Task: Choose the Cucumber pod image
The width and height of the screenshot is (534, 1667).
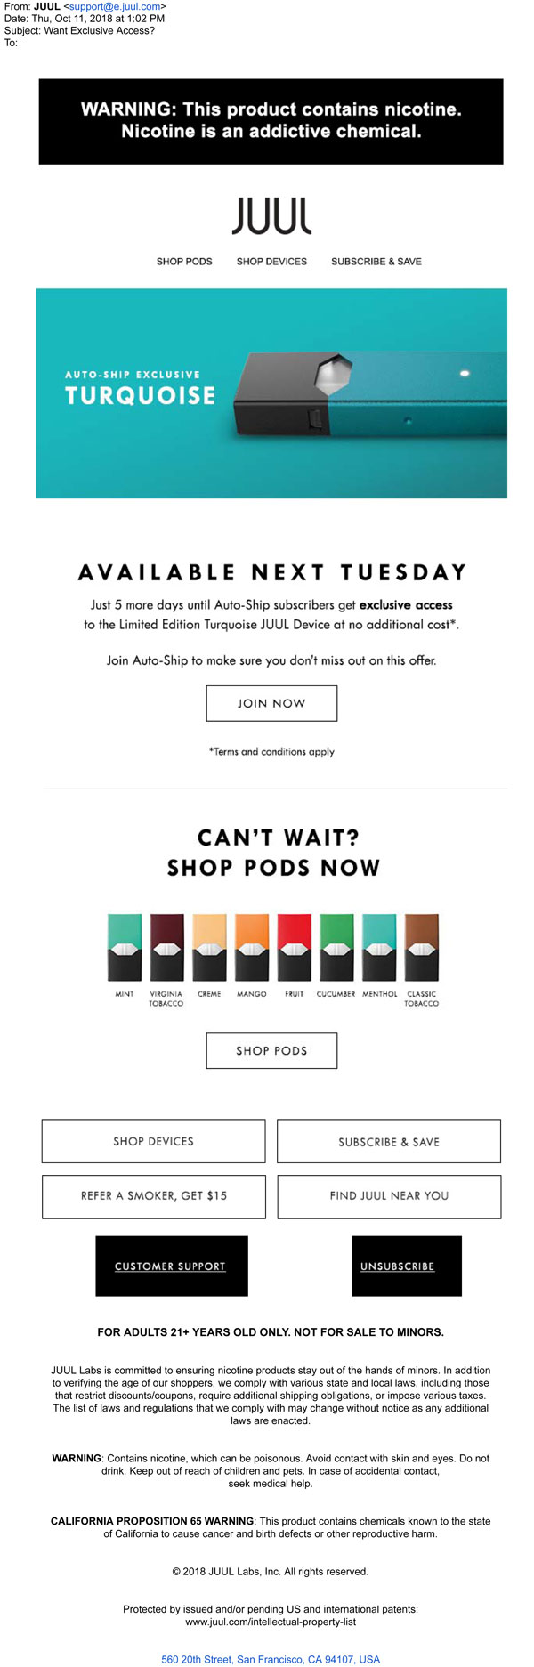Action: pyautogui.click(x=336, y=947)
